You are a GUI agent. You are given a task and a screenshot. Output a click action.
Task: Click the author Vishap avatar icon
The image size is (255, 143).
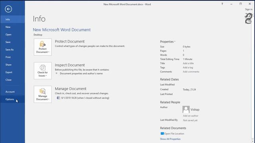tap(186, 110)
